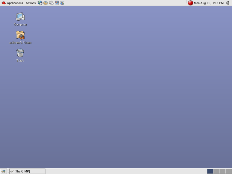Switch to the second workspace
This screenshot has width=232, height=174.
[x=216, y=171]
